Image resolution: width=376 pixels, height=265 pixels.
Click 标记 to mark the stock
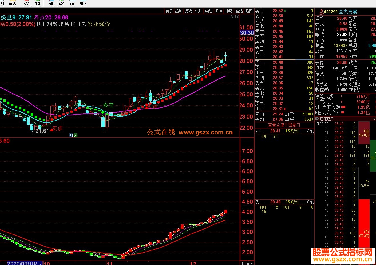[229, 11]
